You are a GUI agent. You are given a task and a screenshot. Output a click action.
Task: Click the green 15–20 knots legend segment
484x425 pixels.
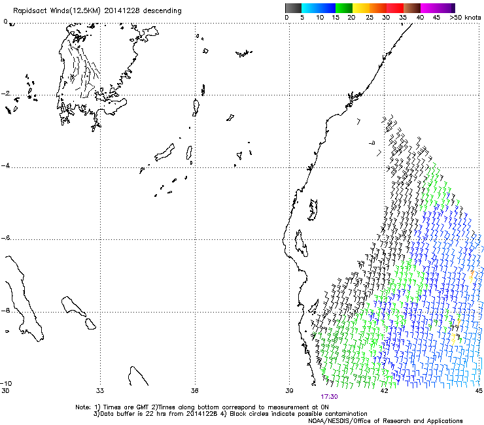pos(344,8)
